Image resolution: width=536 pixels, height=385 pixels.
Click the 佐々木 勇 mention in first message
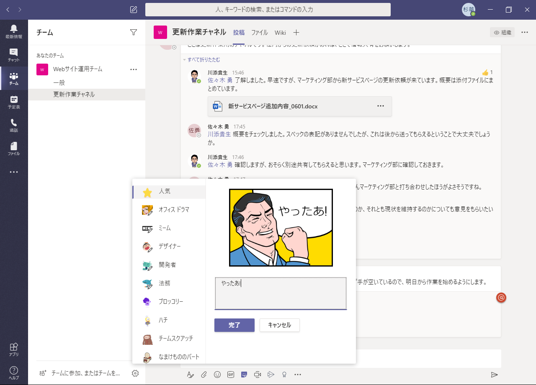(220, 80)
